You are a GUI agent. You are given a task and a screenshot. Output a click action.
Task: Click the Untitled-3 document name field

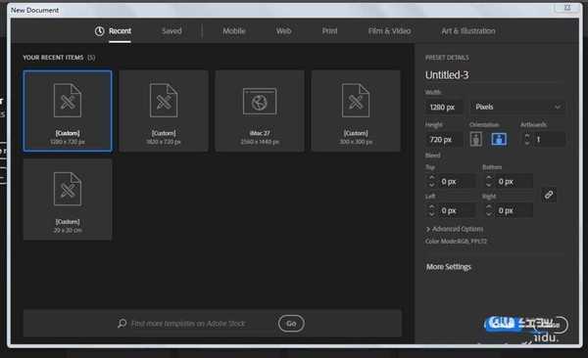pyautogui.click(x=495, y=75)
